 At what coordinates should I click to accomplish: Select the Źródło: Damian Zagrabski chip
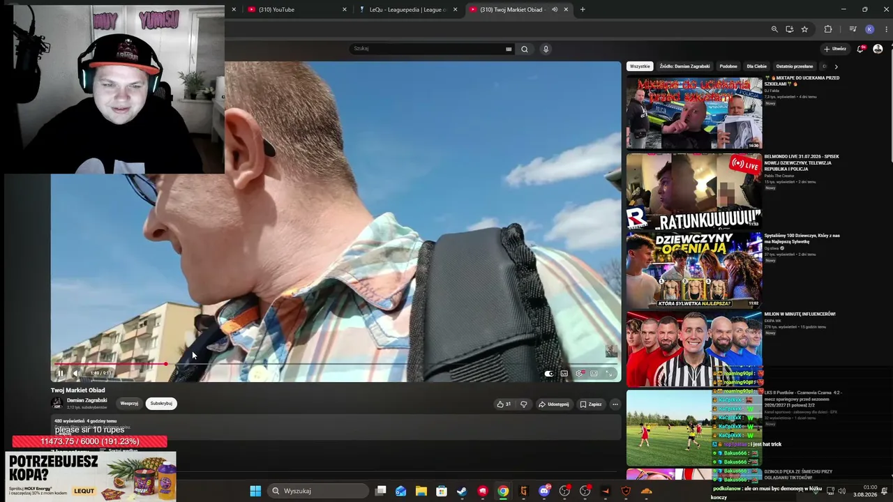[684, 66]
